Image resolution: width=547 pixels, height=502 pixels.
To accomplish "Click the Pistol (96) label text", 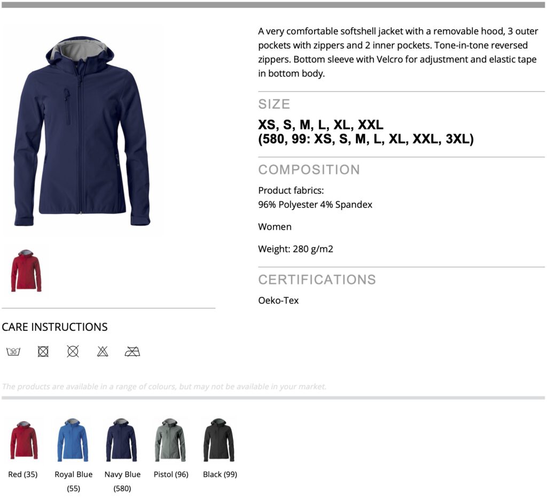I will 171,474.
